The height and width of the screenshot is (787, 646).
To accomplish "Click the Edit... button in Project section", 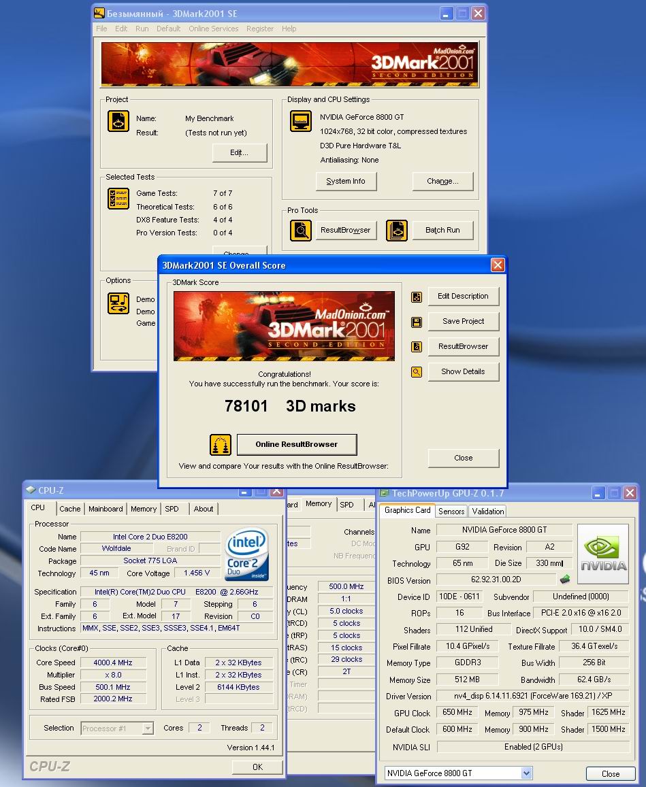I will pos(239,152).
